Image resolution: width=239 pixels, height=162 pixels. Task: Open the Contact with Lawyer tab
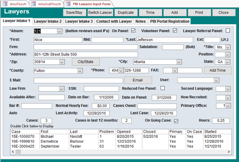(x=114, y=21)
